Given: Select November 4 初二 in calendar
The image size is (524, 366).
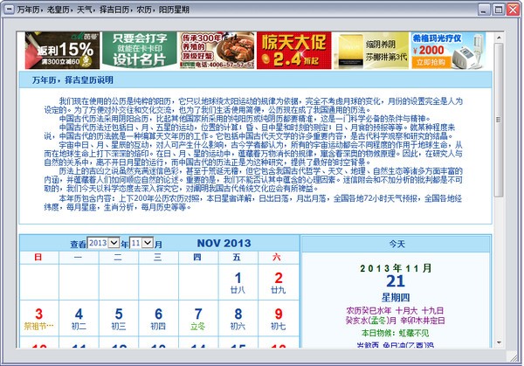Looking at the screenshot, I should pos(79,318).
